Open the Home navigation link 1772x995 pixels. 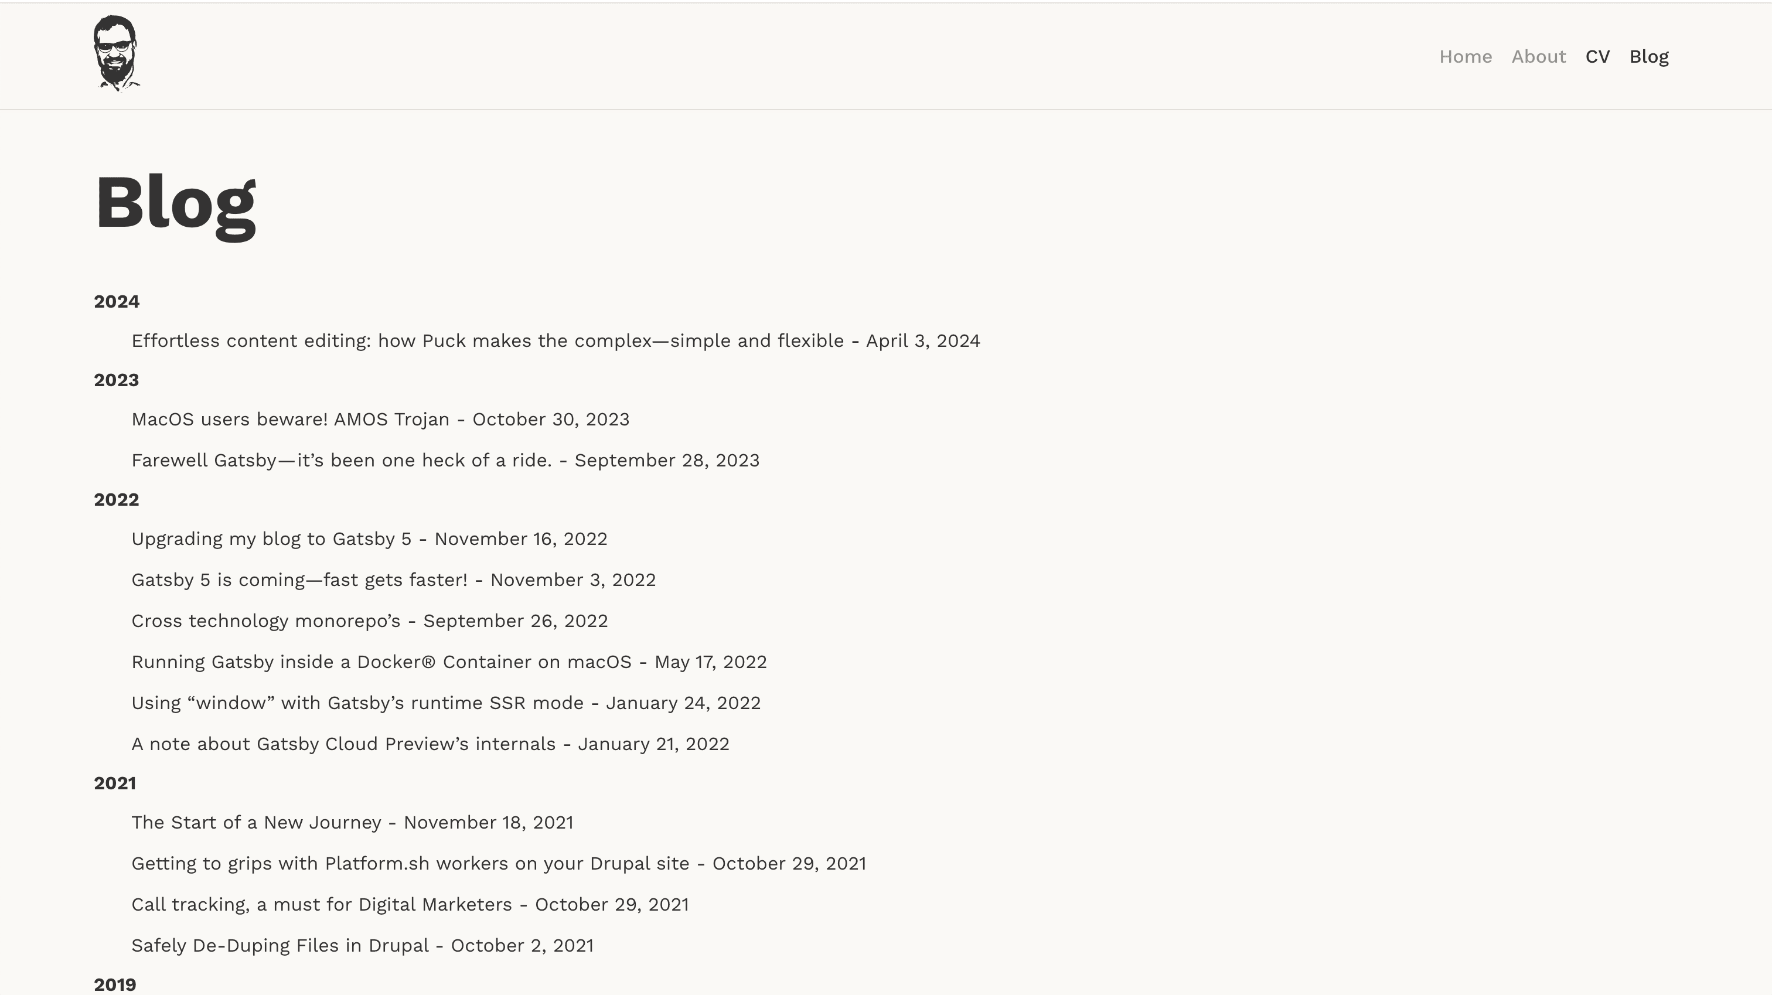[x=1465, y=56]
